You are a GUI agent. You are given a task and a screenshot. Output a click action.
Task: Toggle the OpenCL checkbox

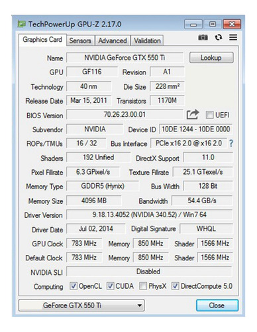point(74,286)
